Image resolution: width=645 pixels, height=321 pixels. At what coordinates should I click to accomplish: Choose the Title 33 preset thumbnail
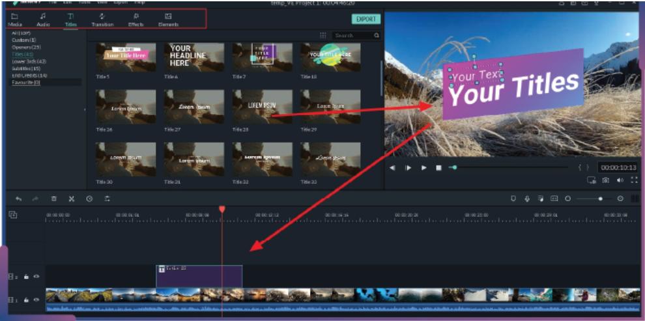coord(331,160)
